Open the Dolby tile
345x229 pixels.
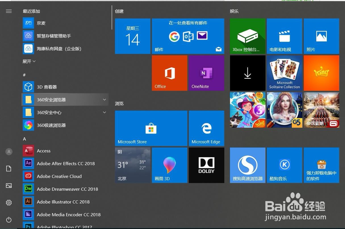click(206, 165)
